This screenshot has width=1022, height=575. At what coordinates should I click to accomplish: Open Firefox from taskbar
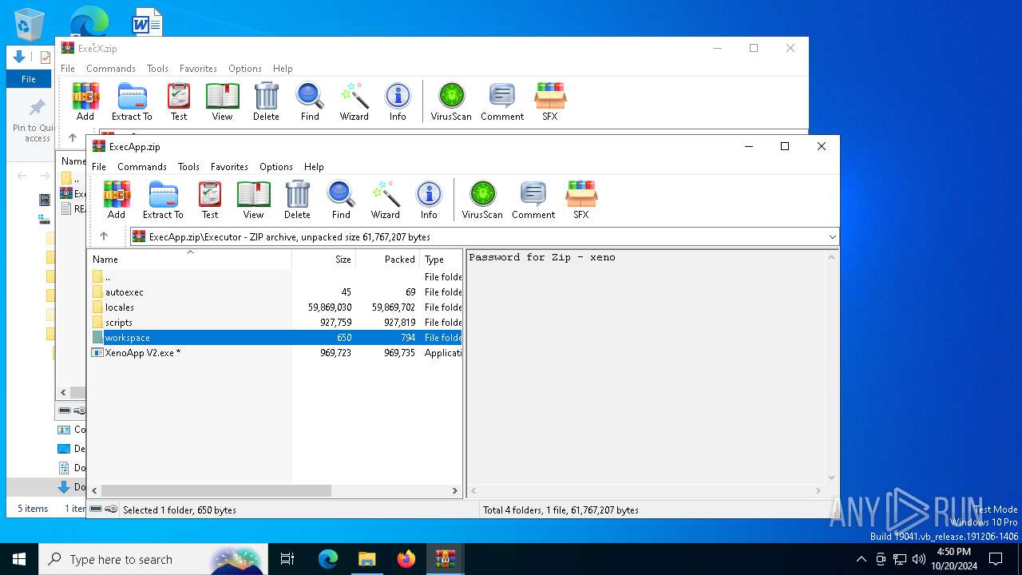(x=406, y=559)
